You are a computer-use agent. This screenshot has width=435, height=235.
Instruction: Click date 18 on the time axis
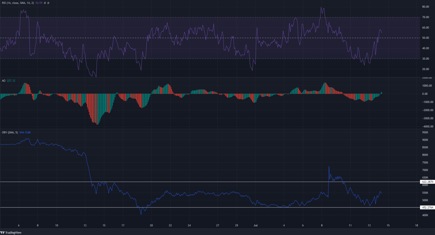[417, 225]
